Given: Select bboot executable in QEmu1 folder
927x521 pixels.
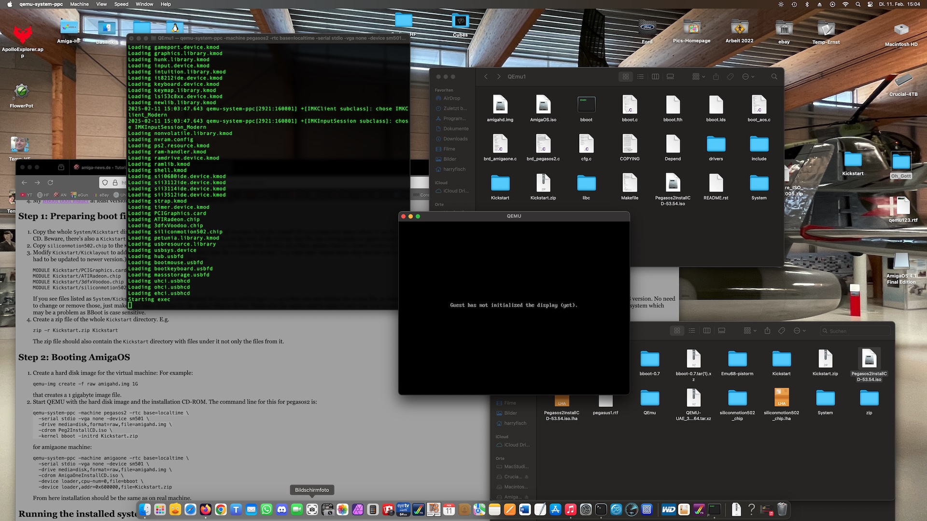Looking at the screenshot, I should click(x=586, y=109).
